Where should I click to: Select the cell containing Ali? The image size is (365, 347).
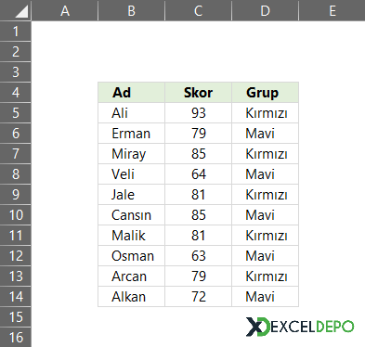pos(132,113)
